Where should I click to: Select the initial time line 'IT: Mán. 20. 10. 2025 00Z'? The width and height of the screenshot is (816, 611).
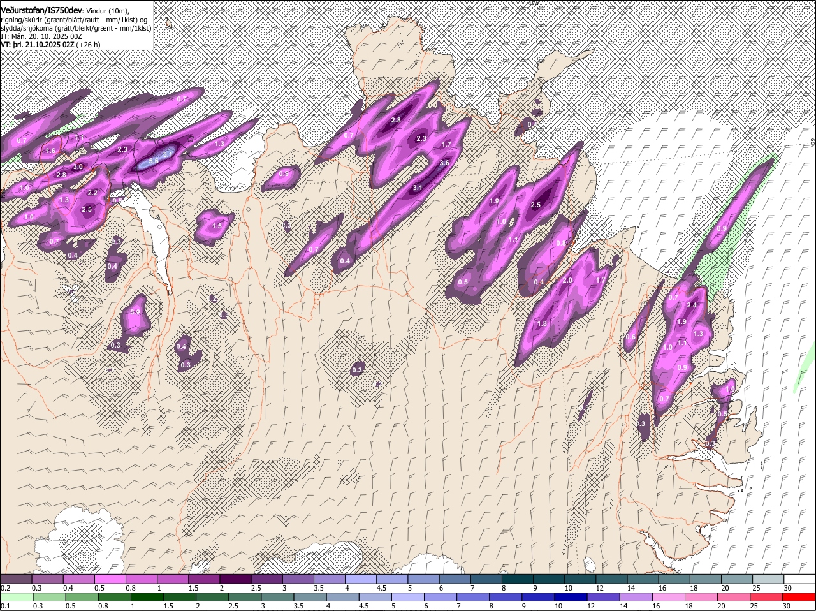click(41, 36)
